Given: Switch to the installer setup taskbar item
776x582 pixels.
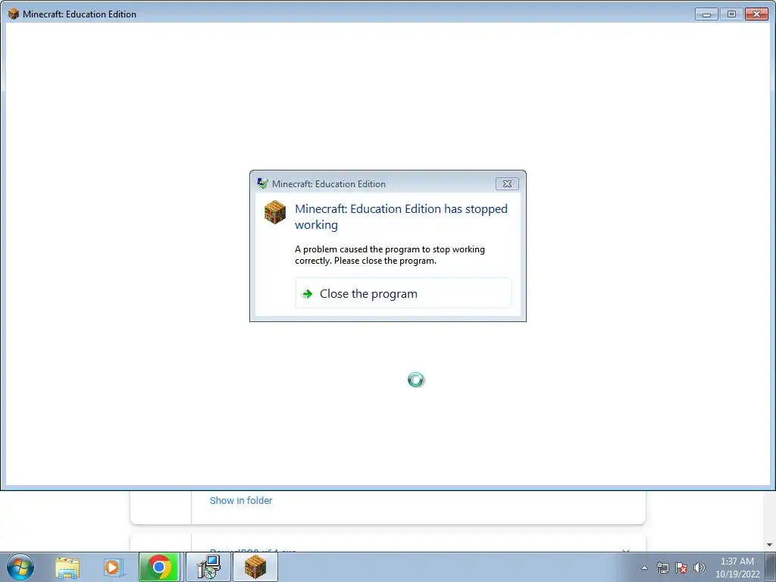Looking at the screenshot, I should click(x=208, y=567).
